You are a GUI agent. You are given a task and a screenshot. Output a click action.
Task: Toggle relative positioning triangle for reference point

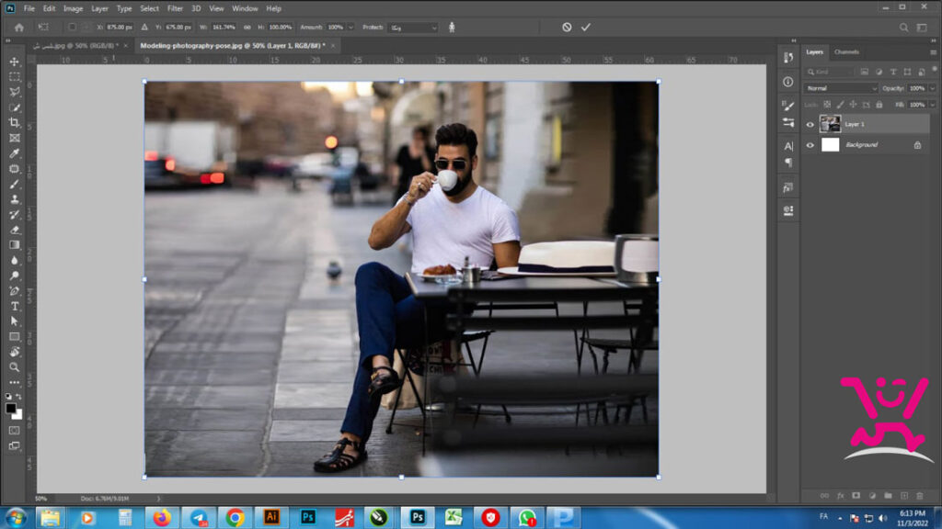144,27
